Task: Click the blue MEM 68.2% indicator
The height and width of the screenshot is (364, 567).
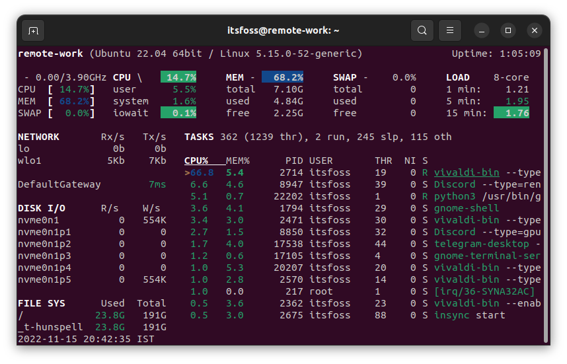Action: [x=283, y=77]
